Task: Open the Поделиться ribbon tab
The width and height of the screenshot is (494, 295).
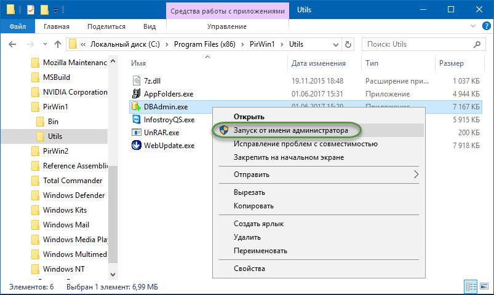Action: [106, 26]
